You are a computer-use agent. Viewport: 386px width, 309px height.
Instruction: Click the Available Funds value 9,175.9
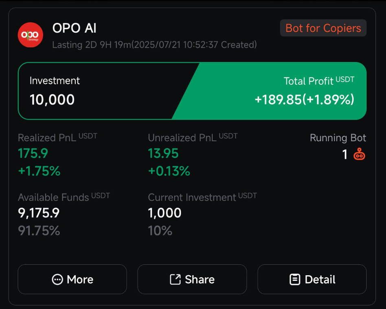pos(39,213)
